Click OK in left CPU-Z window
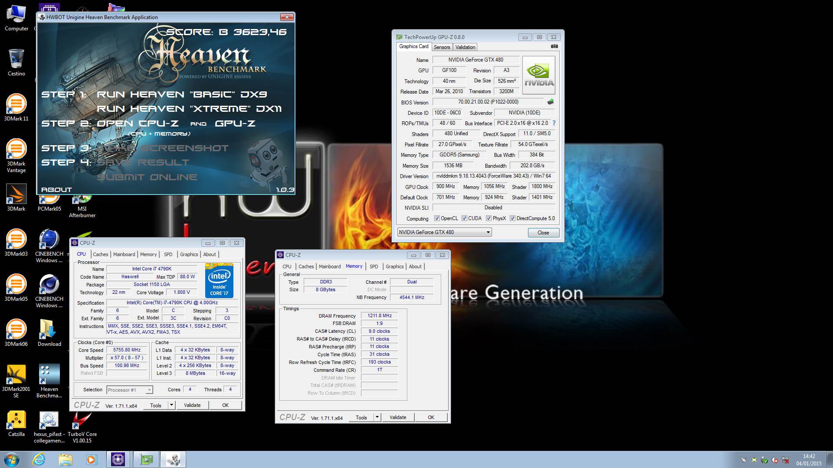Viewport: 833px width, 468px height. (x=225, y=405)
